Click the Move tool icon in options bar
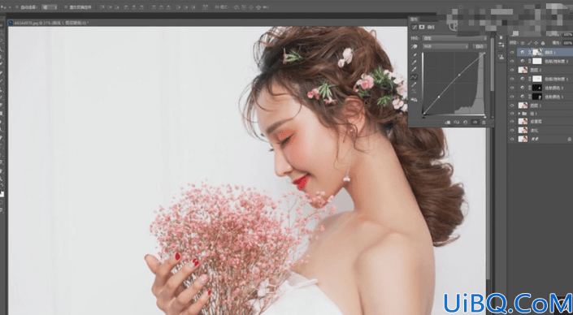 pyautogui.click(x=3, y=7)
